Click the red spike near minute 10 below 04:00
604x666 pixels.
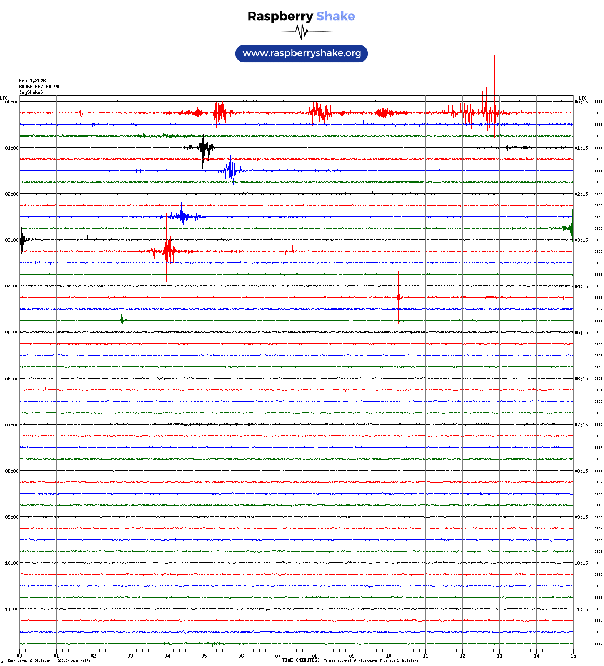[x=398, y=297]
